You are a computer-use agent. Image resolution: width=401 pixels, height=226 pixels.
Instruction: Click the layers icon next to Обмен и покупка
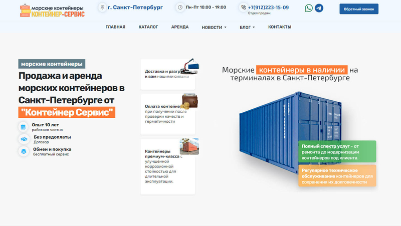coord(24,151)
